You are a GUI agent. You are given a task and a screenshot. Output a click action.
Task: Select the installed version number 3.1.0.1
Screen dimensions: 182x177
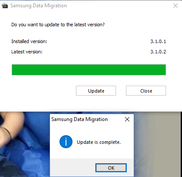pyautogui.click(x=158, y=41)
